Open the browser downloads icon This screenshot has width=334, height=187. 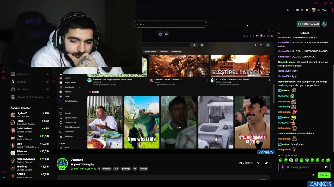tap(318, 10)
